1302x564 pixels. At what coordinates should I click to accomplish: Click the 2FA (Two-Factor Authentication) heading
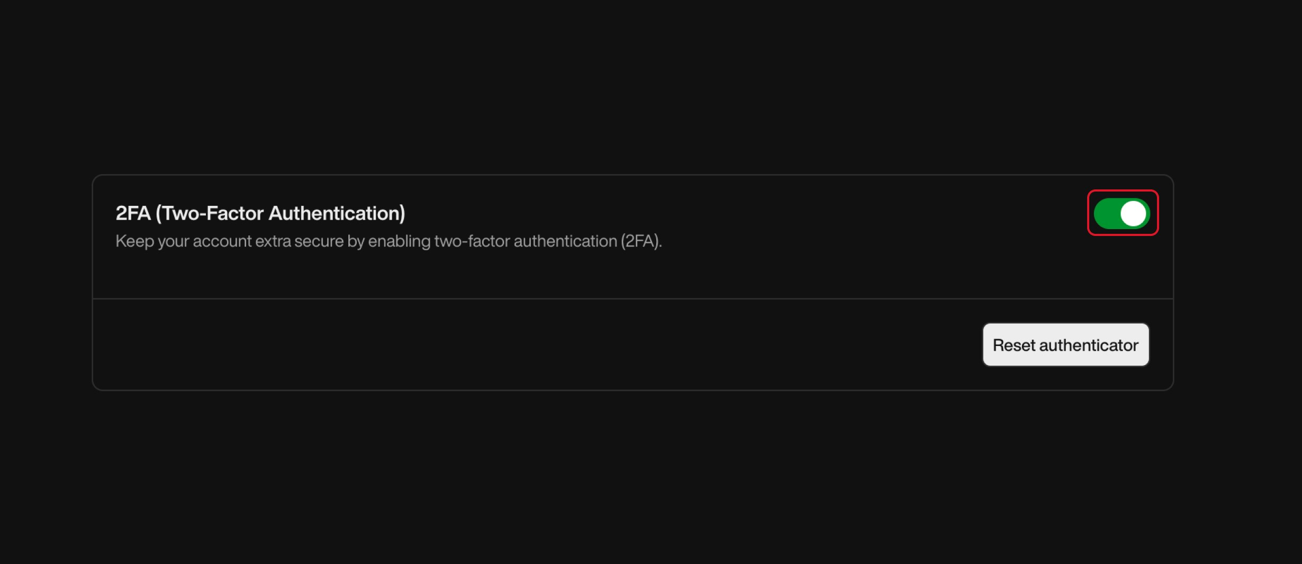click(261, 213)
